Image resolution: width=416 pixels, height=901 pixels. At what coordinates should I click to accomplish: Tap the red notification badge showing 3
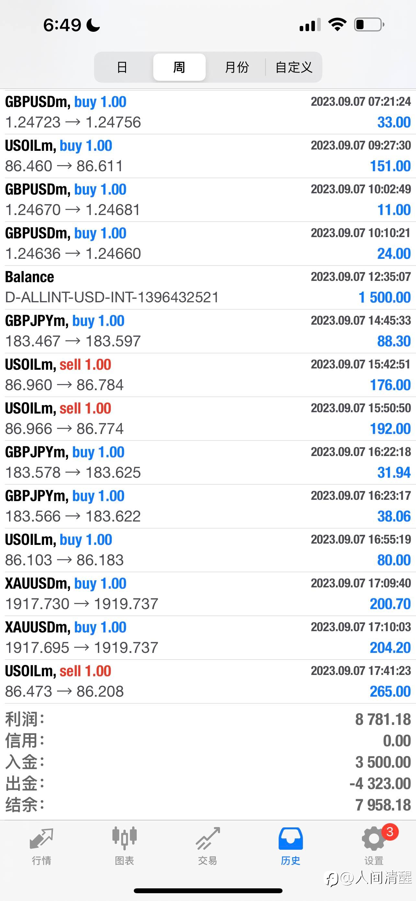390,832
